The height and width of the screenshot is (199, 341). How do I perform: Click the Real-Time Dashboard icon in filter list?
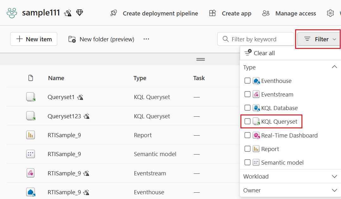(x=256, y=136)
